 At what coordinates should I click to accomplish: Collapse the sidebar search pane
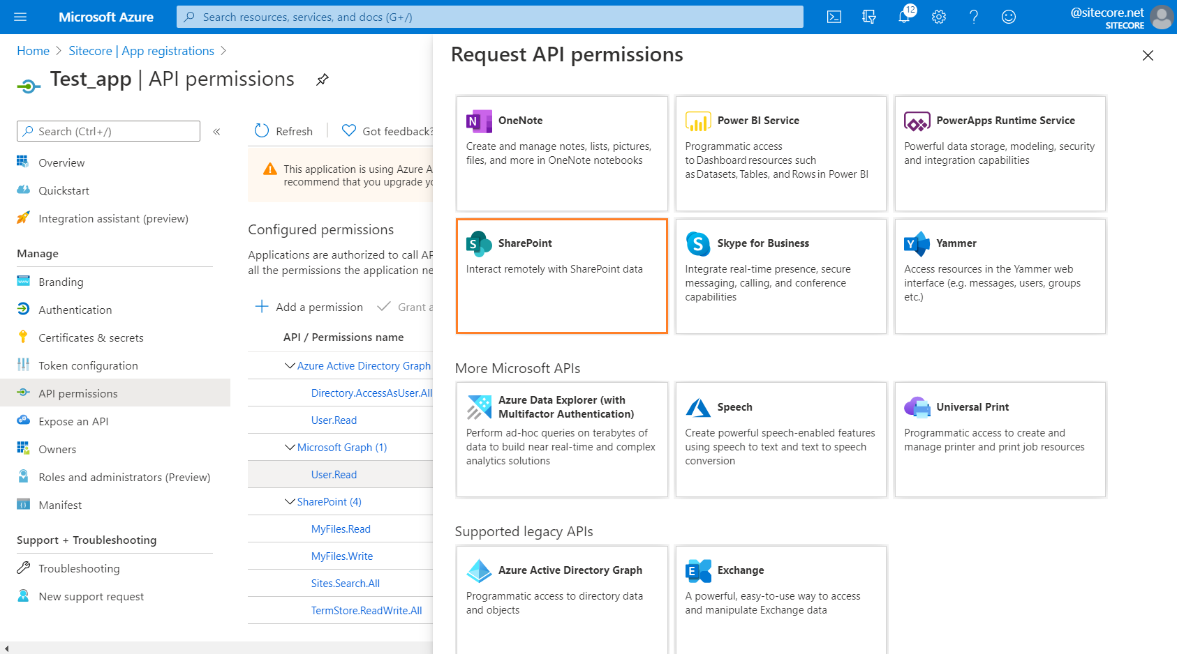216,131
